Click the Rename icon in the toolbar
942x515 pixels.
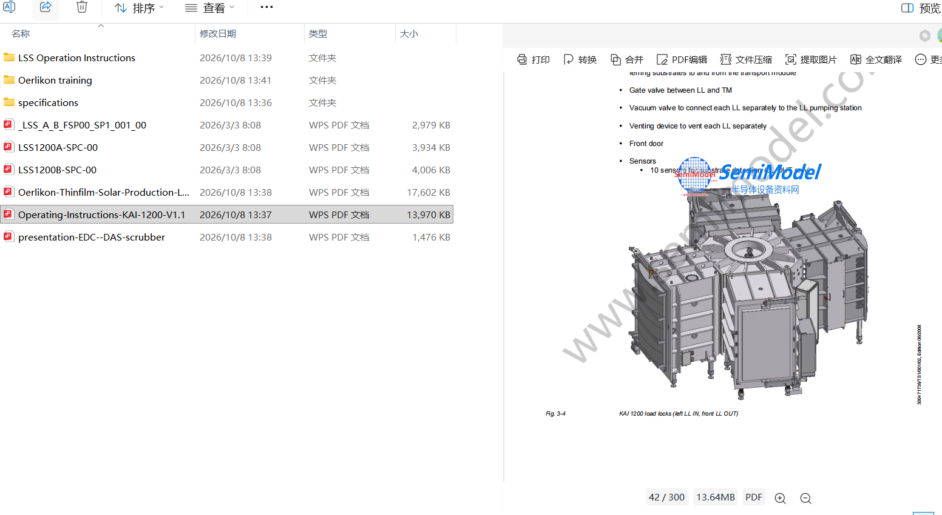coord(10,7)
